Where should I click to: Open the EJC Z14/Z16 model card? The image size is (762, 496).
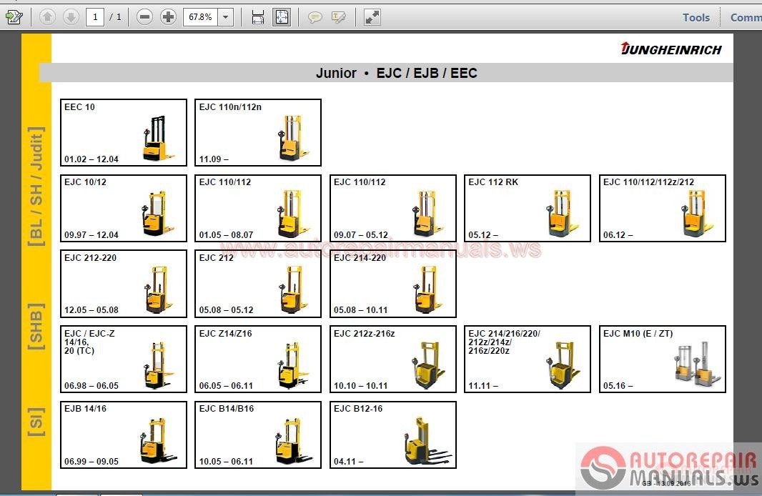click(x=258, y=359)
